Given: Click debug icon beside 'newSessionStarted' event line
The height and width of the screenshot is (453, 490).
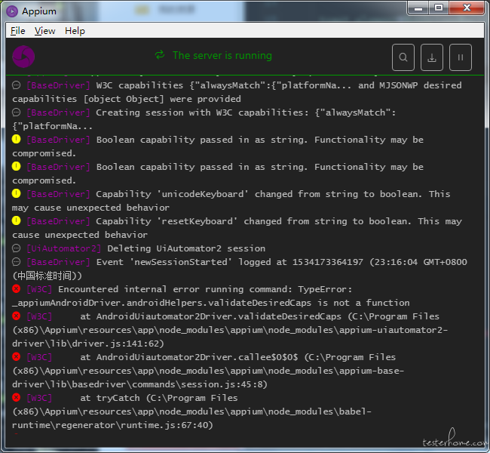Looking at the screenshot, I should tap(17, 262).
